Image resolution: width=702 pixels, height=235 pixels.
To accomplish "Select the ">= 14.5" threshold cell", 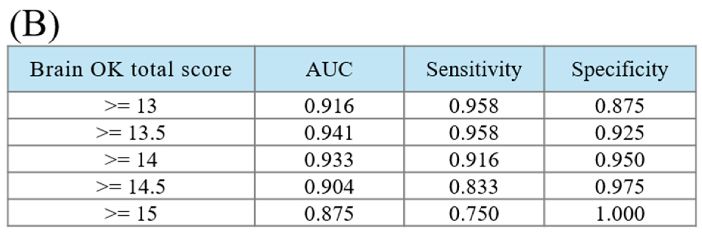I will pos(130,187).
